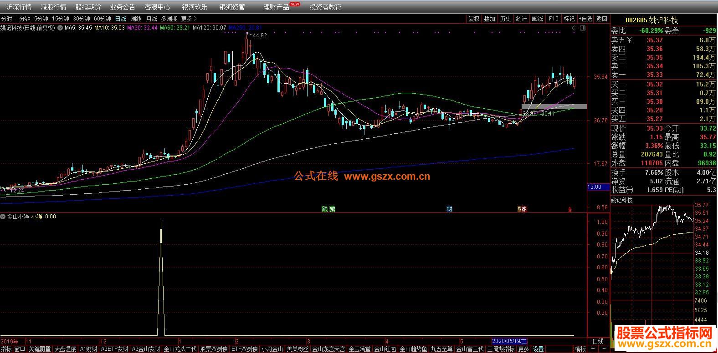Click the 统计 statistics button

[521, 19]
